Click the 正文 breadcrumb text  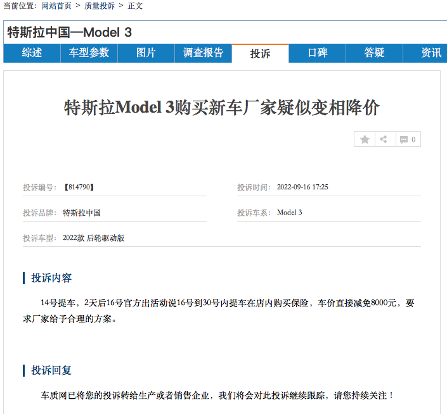135,6
